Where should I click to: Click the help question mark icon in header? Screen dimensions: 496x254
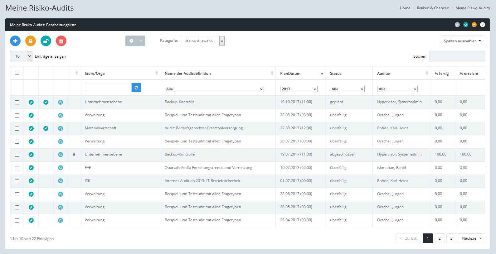click(482, 25)
